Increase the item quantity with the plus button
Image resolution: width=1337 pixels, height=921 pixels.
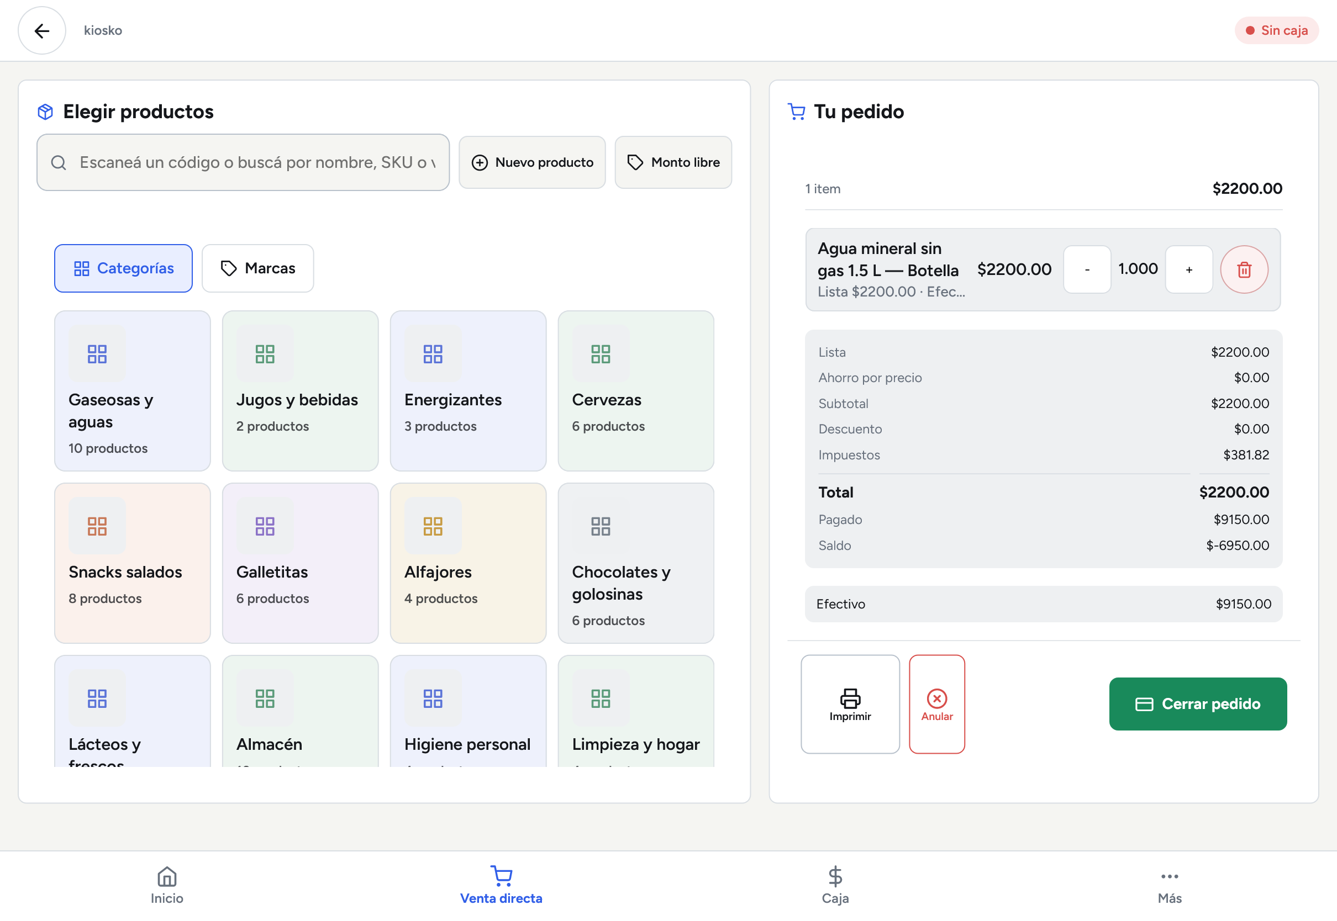point(1188,269)
